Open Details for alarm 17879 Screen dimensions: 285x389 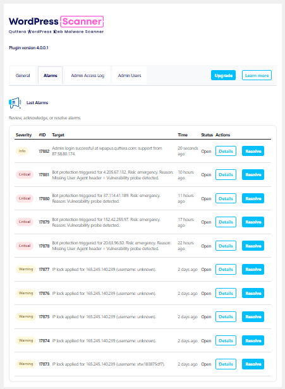point(226,222)
